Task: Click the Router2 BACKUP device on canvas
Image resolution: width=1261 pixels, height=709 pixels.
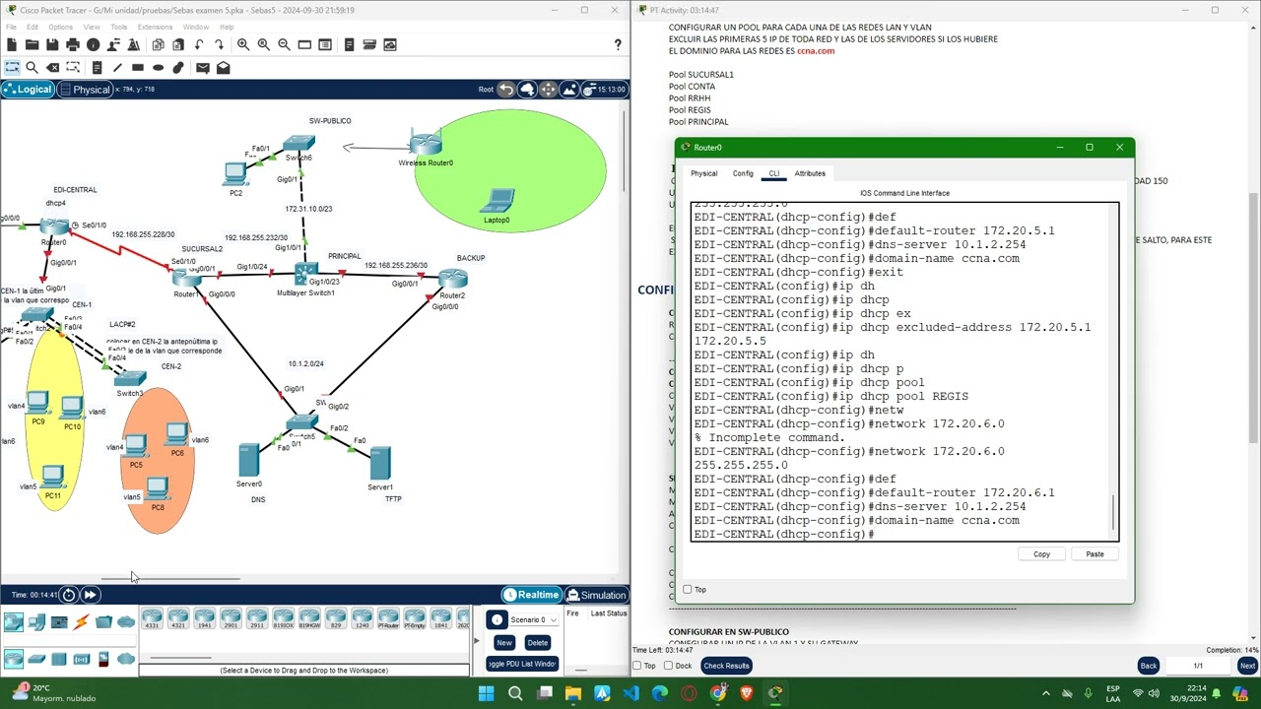Action: (452, 279)
